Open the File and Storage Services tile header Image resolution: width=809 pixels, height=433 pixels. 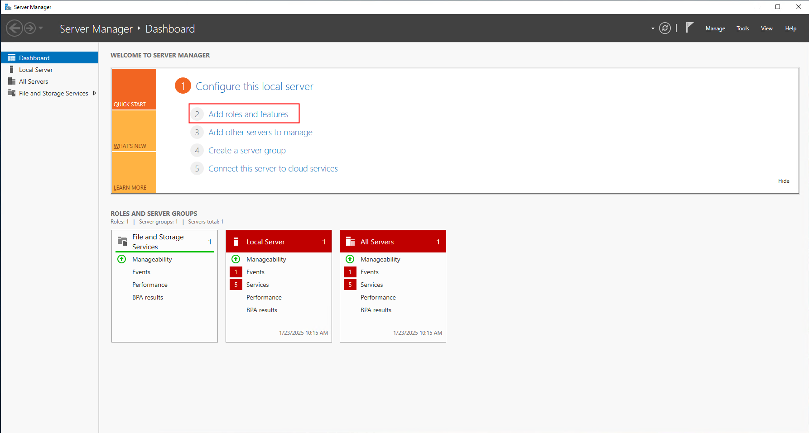[164, 242]
